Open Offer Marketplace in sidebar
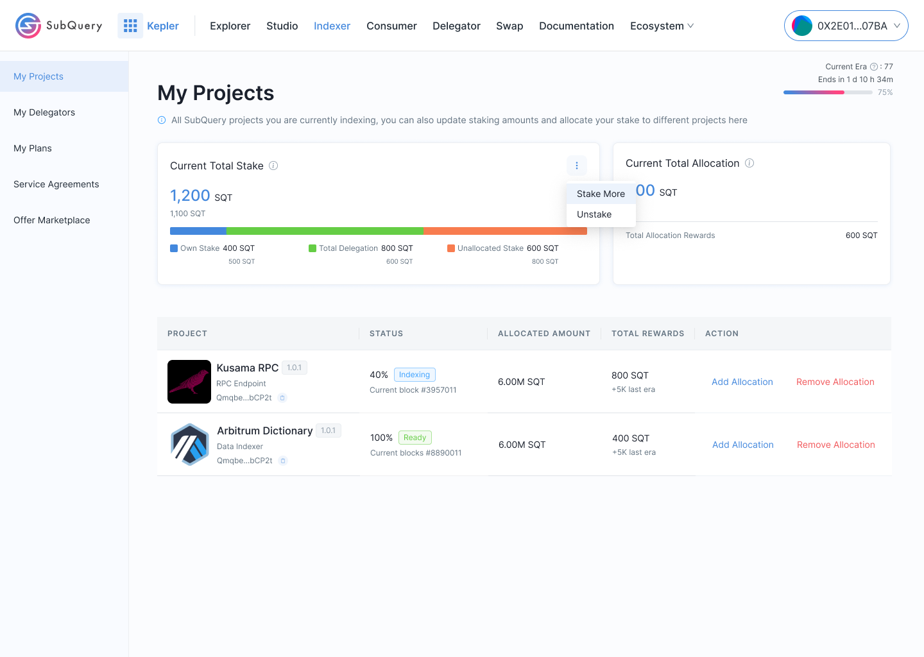 click(x=64, y=220)
